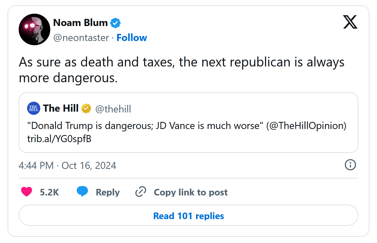Select Copy link to post
Image resolution: width=377 pixels, height=243 pixels.
coord(191,192)
